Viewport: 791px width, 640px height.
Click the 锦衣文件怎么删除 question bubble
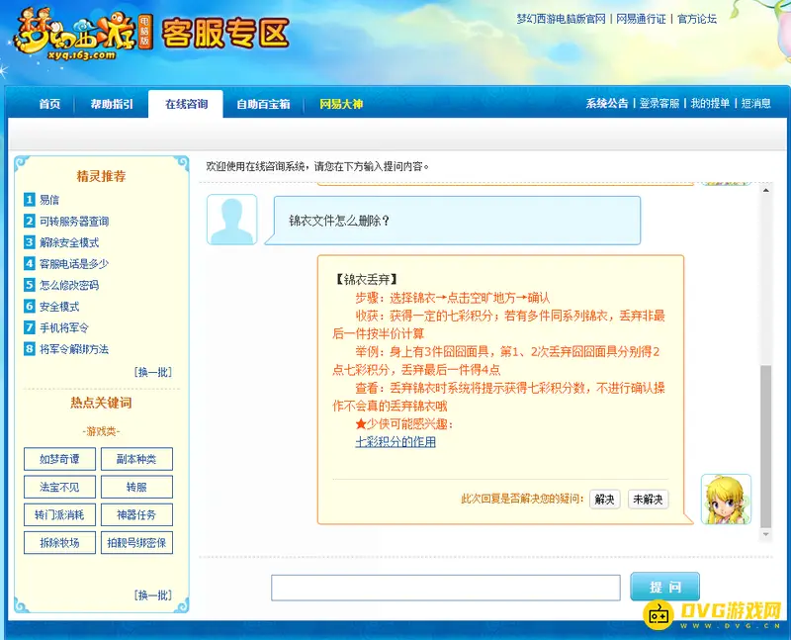click(x=453, y=221)
